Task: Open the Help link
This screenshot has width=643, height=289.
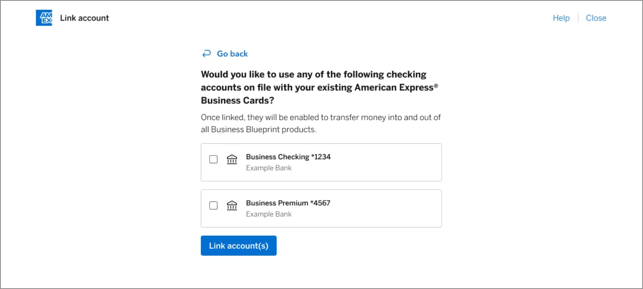Action: pos(561,18)
